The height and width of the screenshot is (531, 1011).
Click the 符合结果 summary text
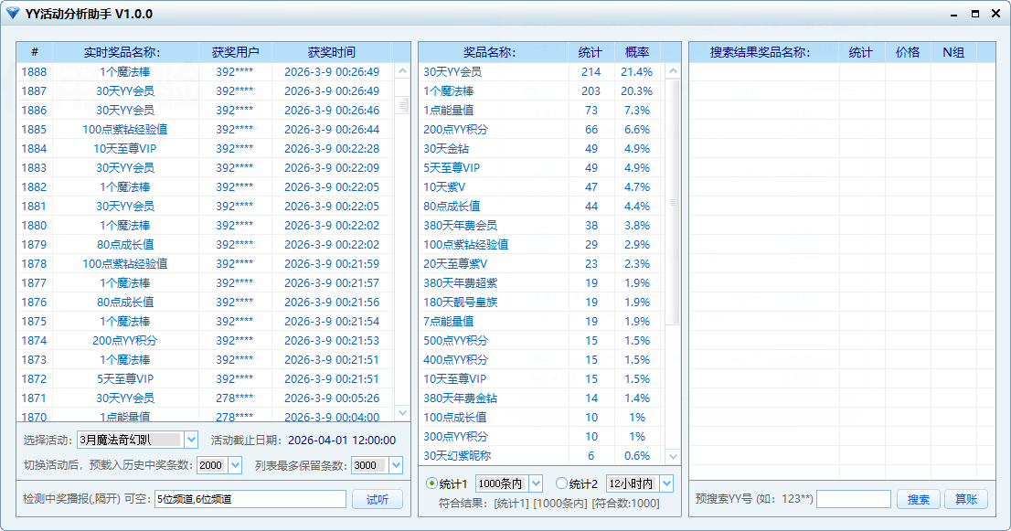548,504
